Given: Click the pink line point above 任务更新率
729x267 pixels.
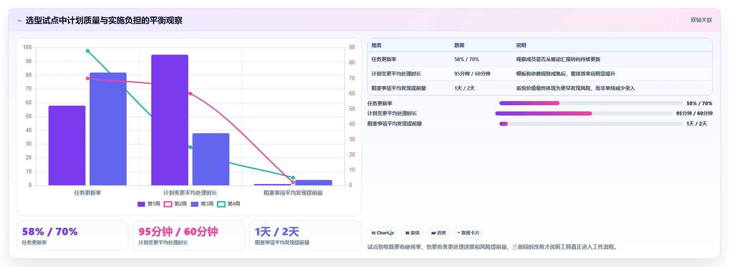Looking at the screenshot, I should click(x=87, y=78).
